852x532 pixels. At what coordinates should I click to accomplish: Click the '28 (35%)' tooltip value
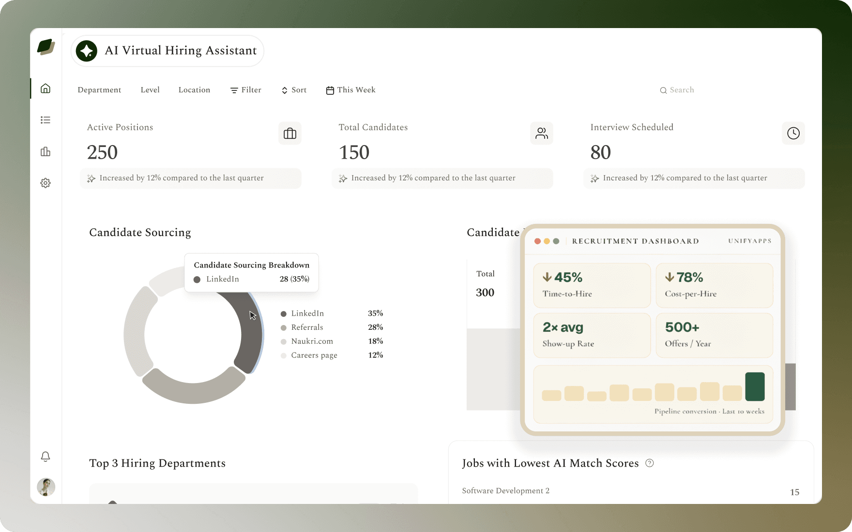click(x=294, y=279)
